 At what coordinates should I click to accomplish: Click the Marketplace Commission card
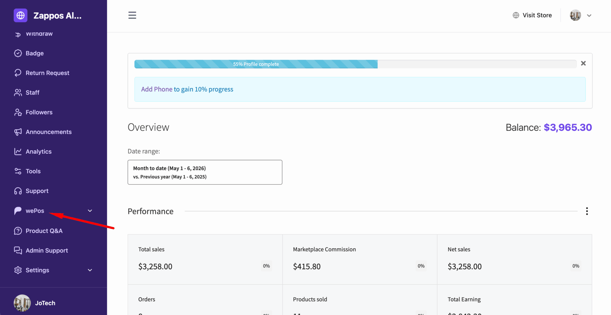point(360,259)
